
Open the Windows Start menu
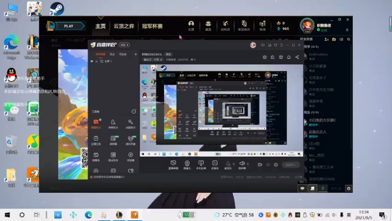[x=7, y=215]
